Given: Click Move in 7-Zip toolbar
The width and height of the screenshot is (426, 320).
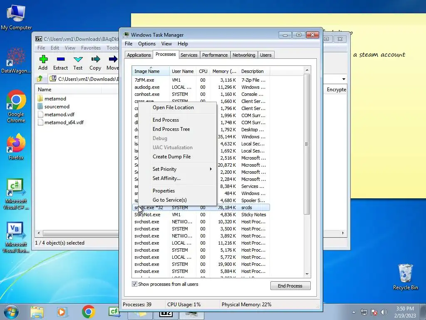Looking at the screenshot, I should [x=112, y=63].
